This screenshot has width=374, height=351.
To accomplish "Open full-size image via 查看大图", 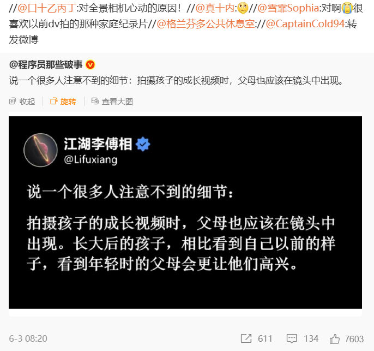I will [117, 102].
